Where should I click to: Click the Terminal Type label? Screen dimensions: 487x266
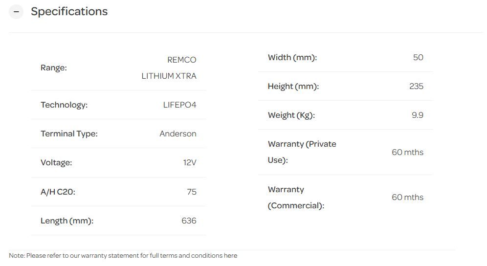coord(69,134)
